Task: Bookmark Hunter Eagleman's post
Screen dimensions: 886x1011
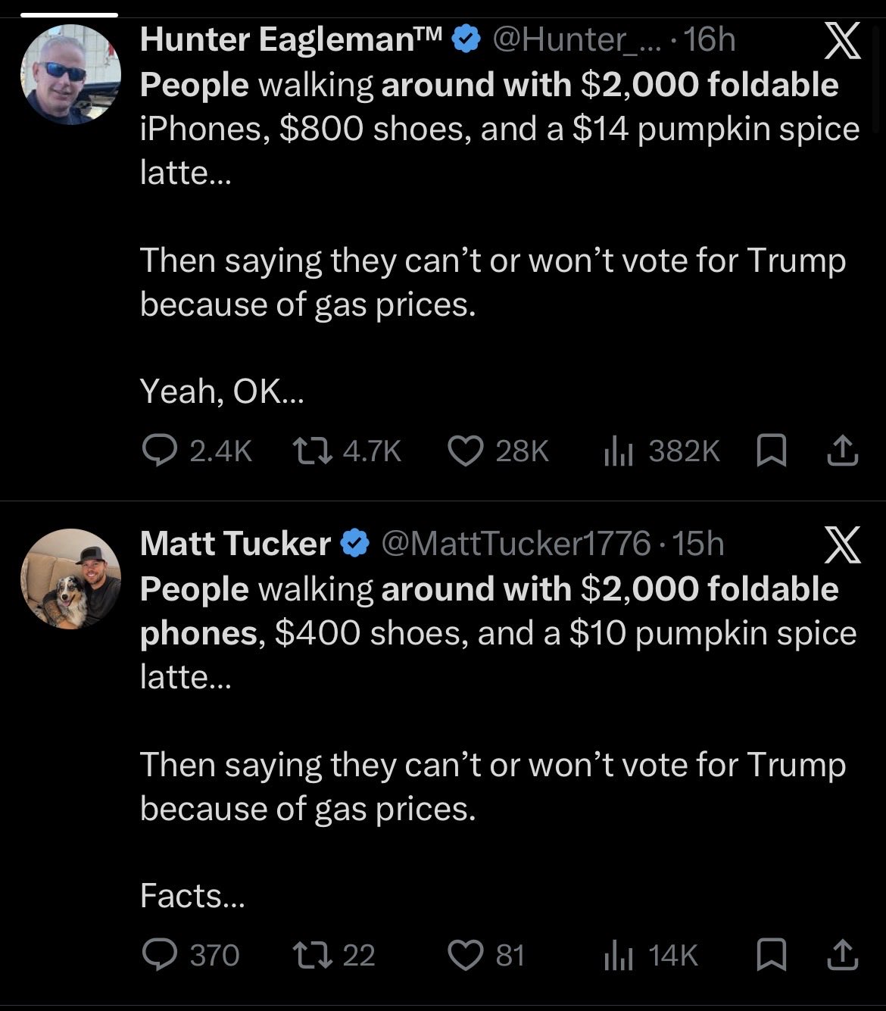Action: [x=772, y=451]
